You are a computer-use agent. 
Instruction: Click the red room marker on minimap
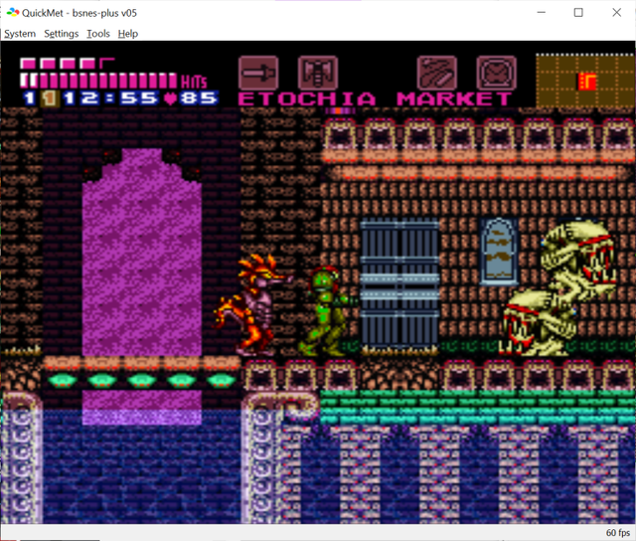click(586, 82)
